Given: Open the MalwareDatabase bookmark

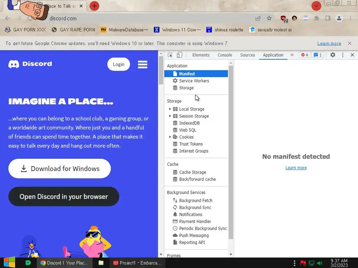Looking at the screenshot, I should pos(124,30).
